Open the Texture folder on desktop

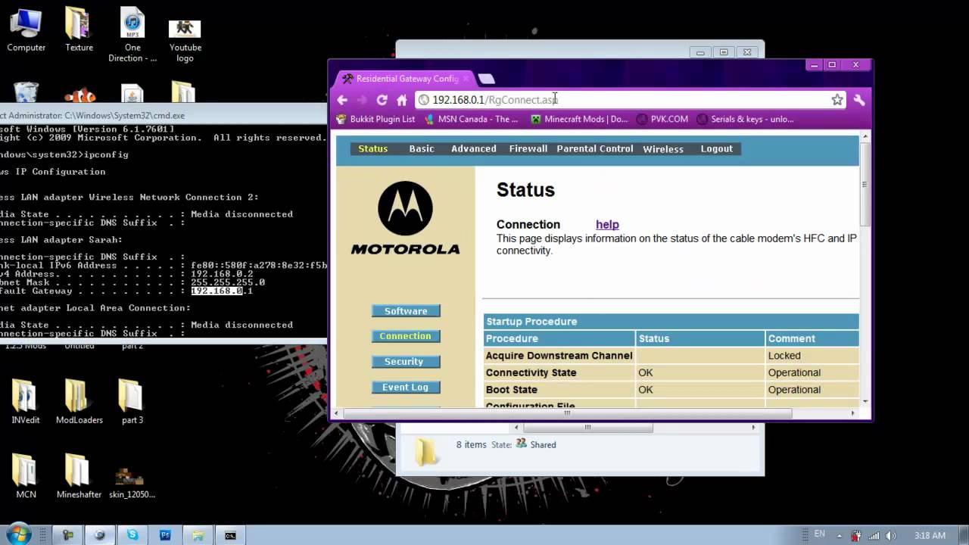click(x=79, y=30)
